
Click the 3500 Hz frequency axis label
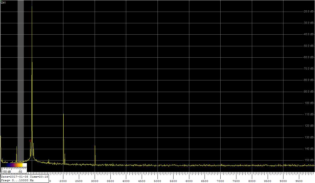coord(110,181)
